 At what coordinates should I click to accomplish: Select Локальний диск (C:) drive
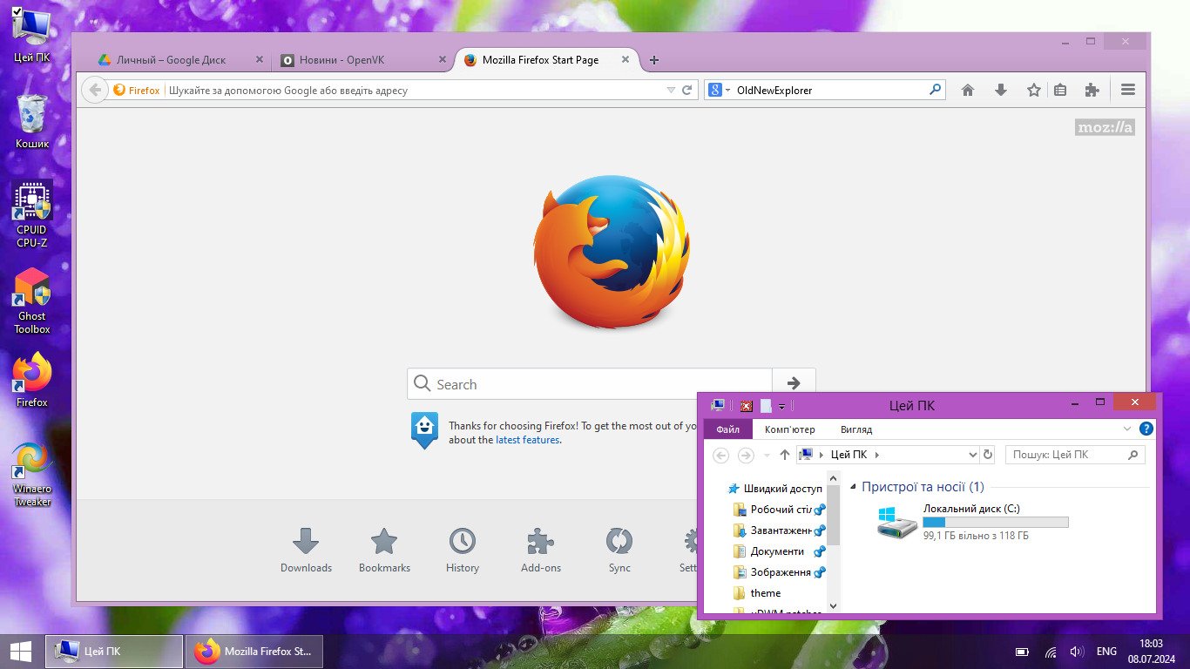(x=971, y=522)
